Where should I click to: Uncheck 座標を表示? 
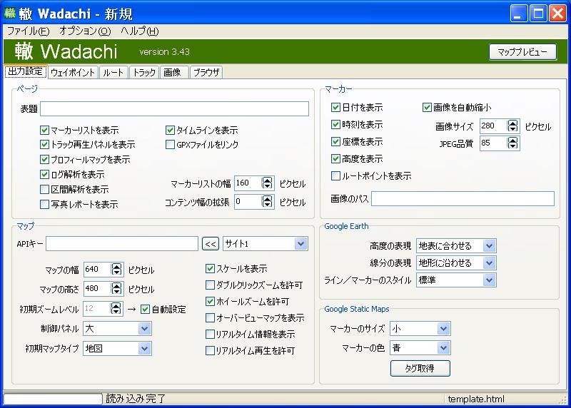pyautogui.click(x=335, y=141)
